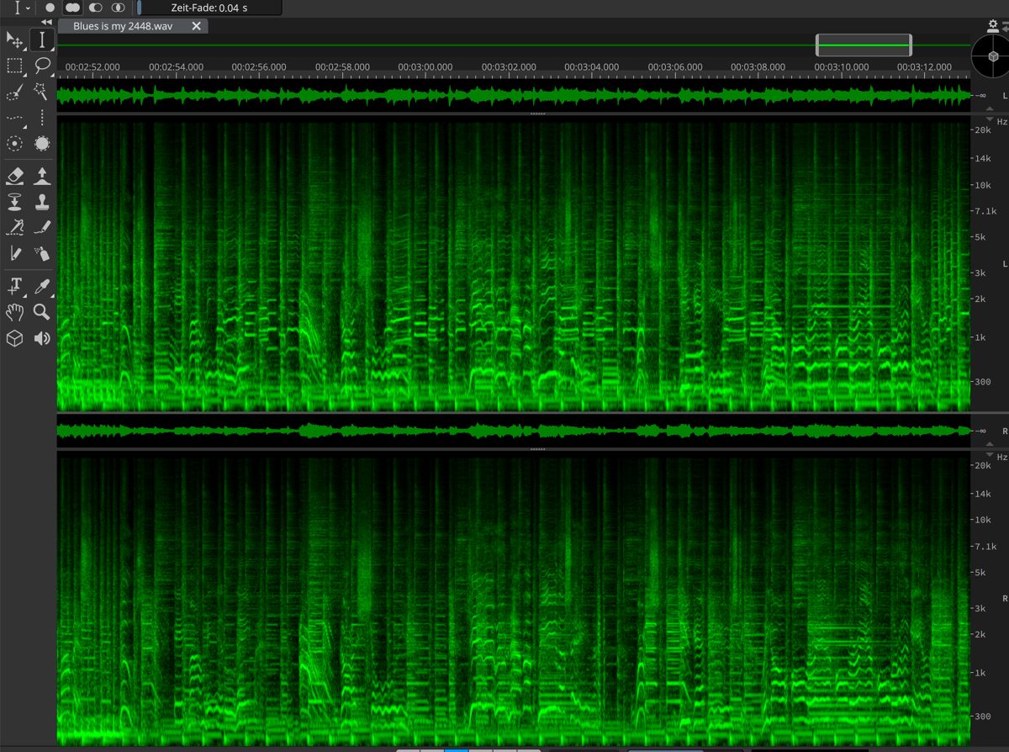Select the Noise Spray can tool
Viewport: 1009px width, 752px height.
[x=42, y=253]
